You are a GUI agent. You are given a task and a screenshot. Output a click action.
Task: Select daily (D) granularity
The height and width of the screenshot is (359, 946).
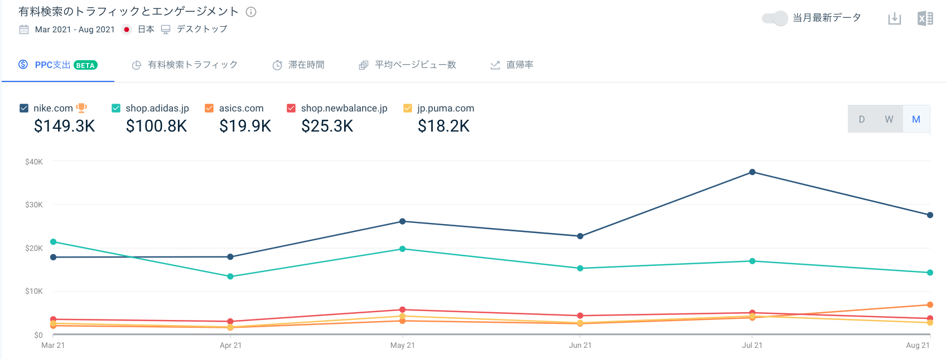[862, 119]
